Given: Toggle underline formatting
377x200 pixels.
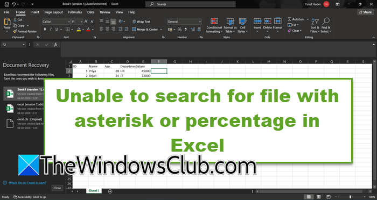Looking at the screenshot, I should (57, 29).
